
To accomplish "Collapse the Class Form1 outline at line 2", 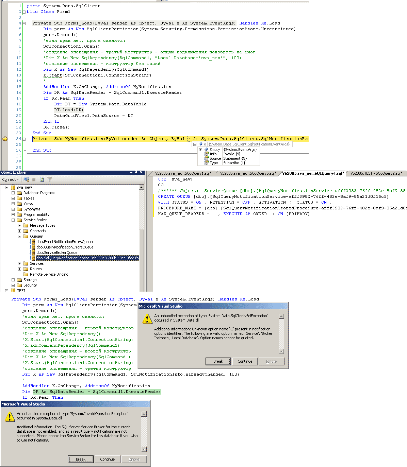I will coord(24,12).
